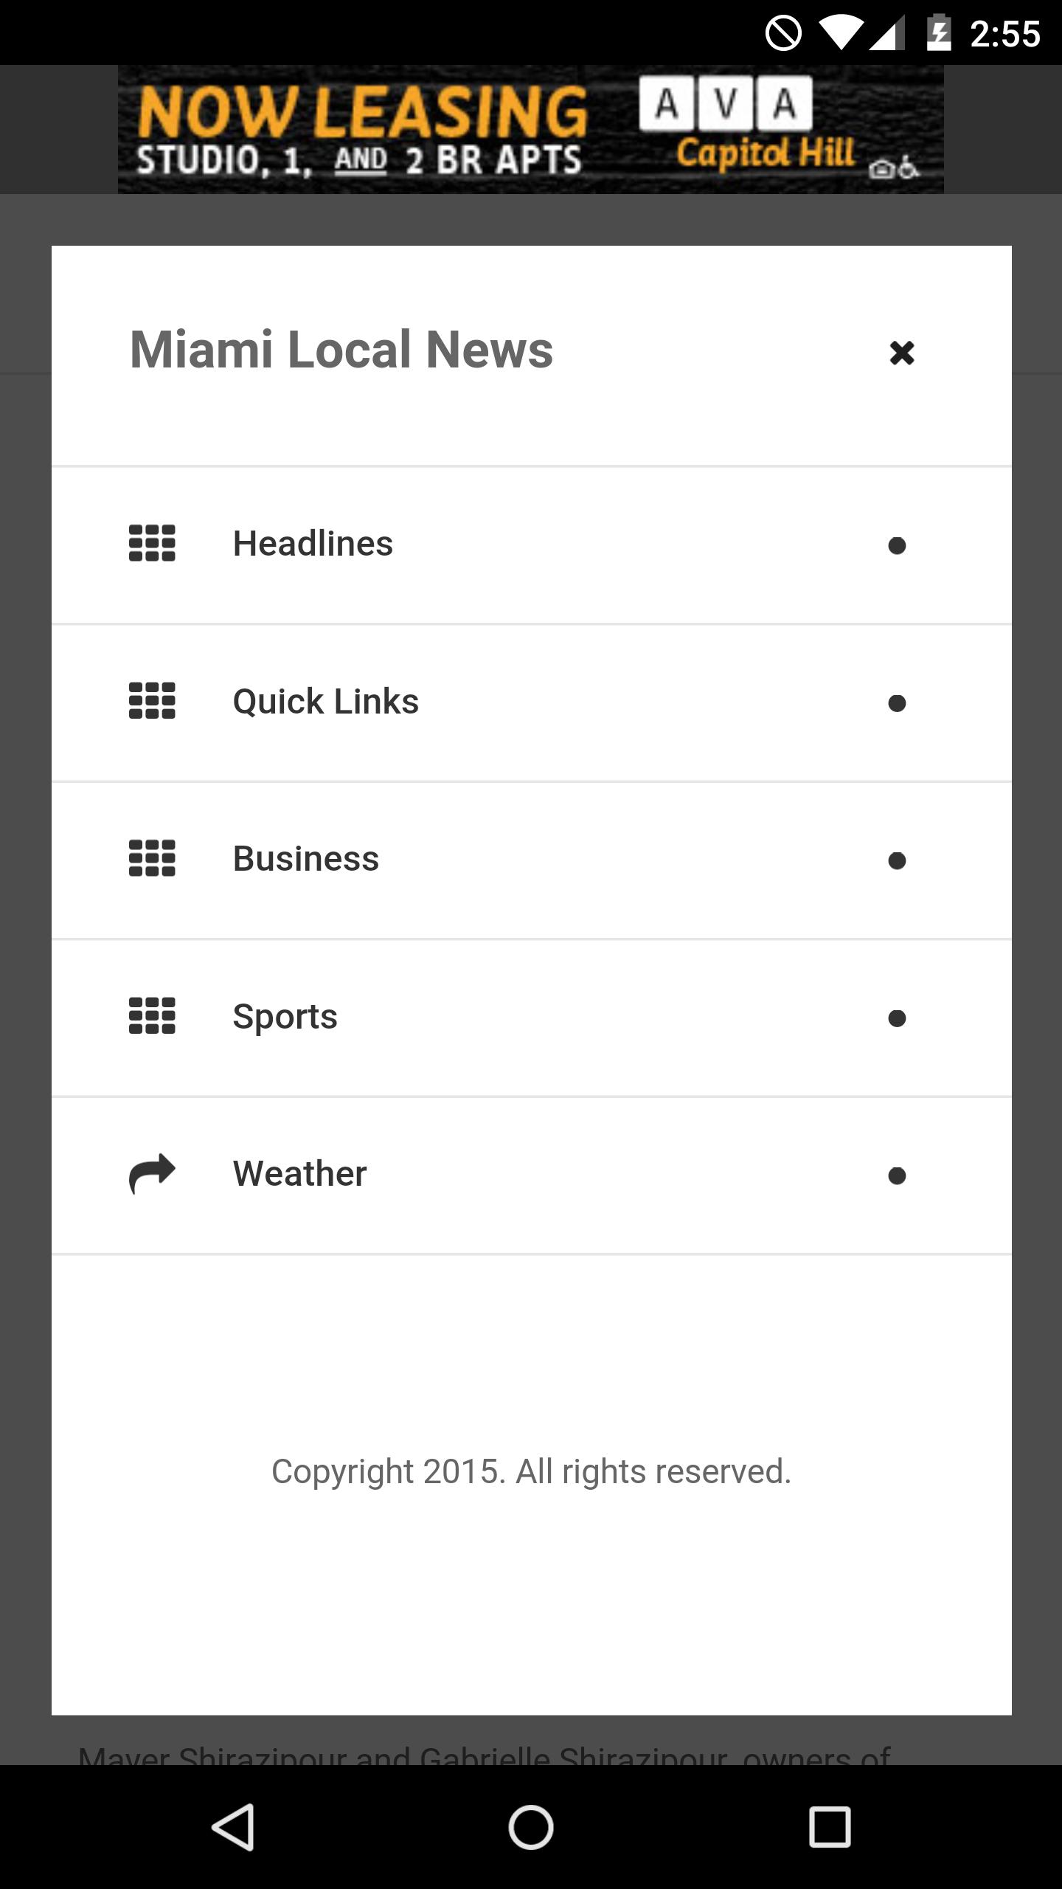Select the dot indicator on Quick Links row

[x=897, y=703]
